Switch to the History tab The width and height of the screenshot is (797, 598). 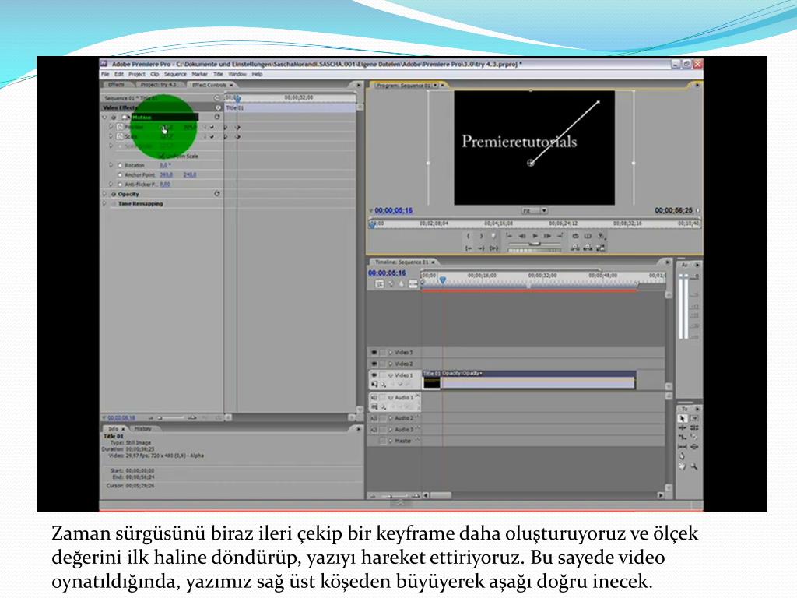coord(143,429)
